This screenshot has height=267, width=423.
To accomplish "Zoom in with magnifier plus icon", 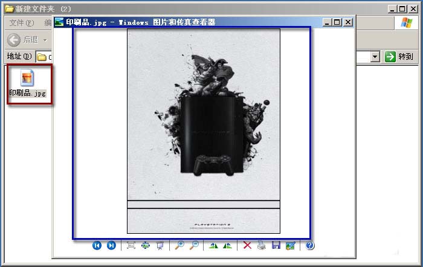I will (179, 245).
